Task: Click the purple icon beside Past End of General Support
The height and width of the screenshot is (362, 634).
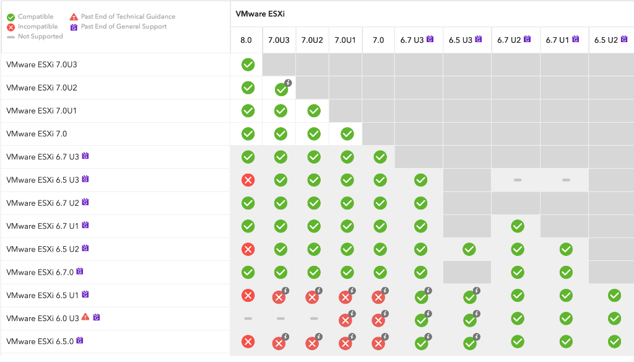Action: click(74, 27)
